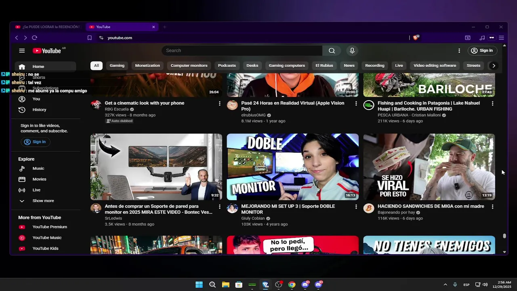This screenshot has height=291, width=517.
Task: Open the YouTube hamburger guide menu
Action: (x=22, y=51)
